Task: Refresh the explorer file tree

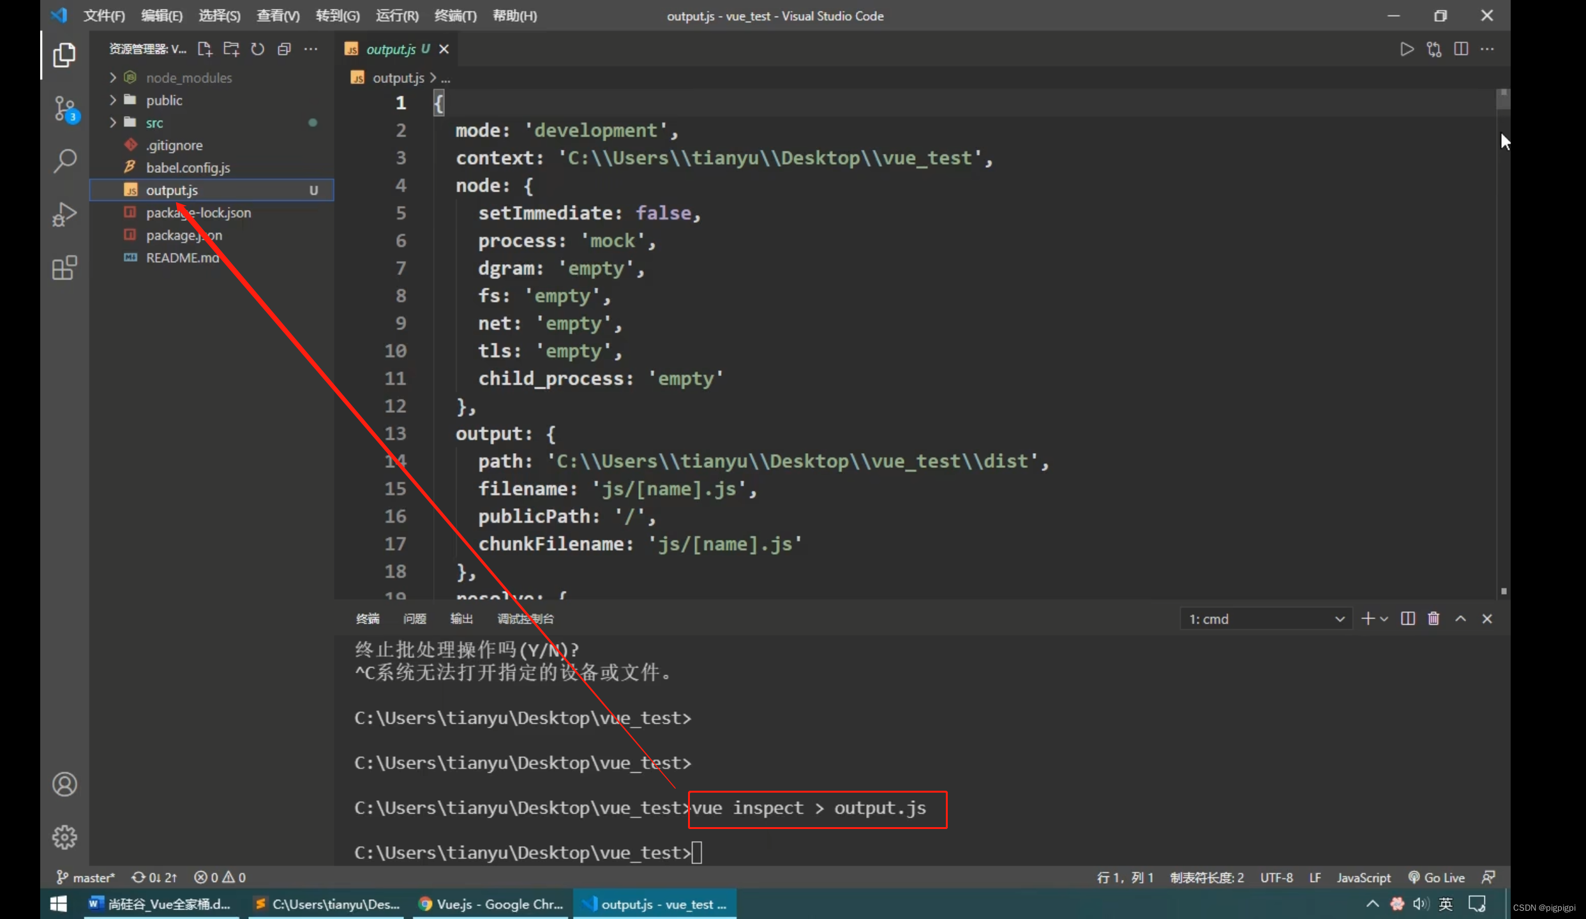Action: point(257,49)
